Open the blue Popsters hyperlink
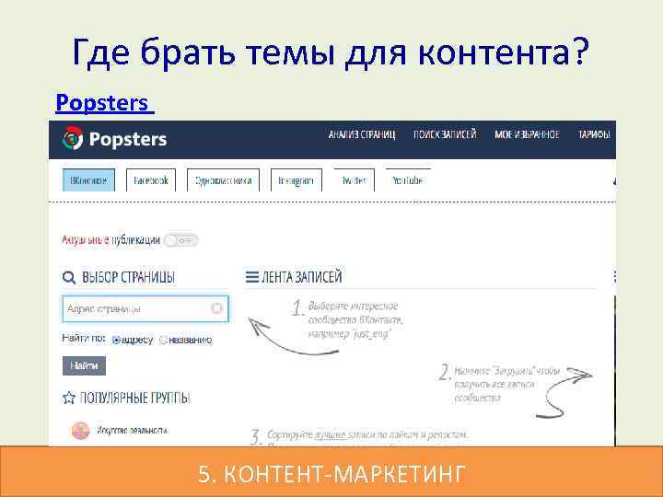663x497 pixels. click(x=105, y=103)
